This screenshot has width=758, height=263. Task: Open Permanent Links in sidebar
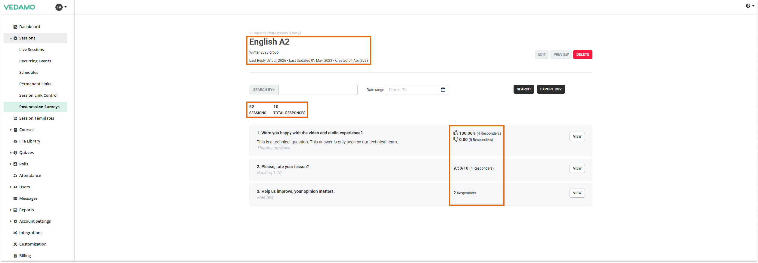(35, 84)
